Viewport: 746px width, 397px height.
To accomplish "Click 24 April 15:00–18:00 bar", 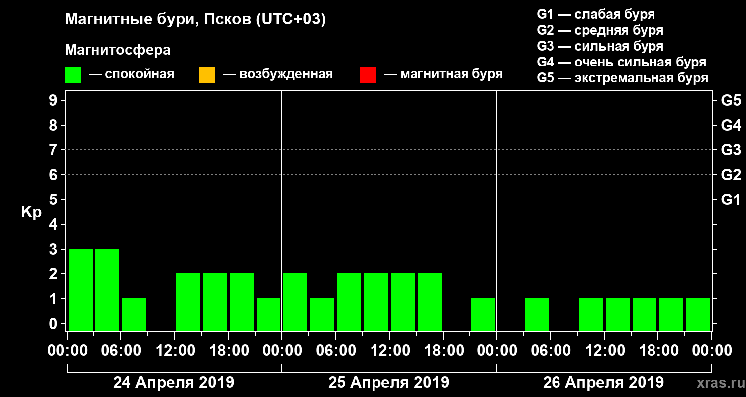I will (215, 302).
